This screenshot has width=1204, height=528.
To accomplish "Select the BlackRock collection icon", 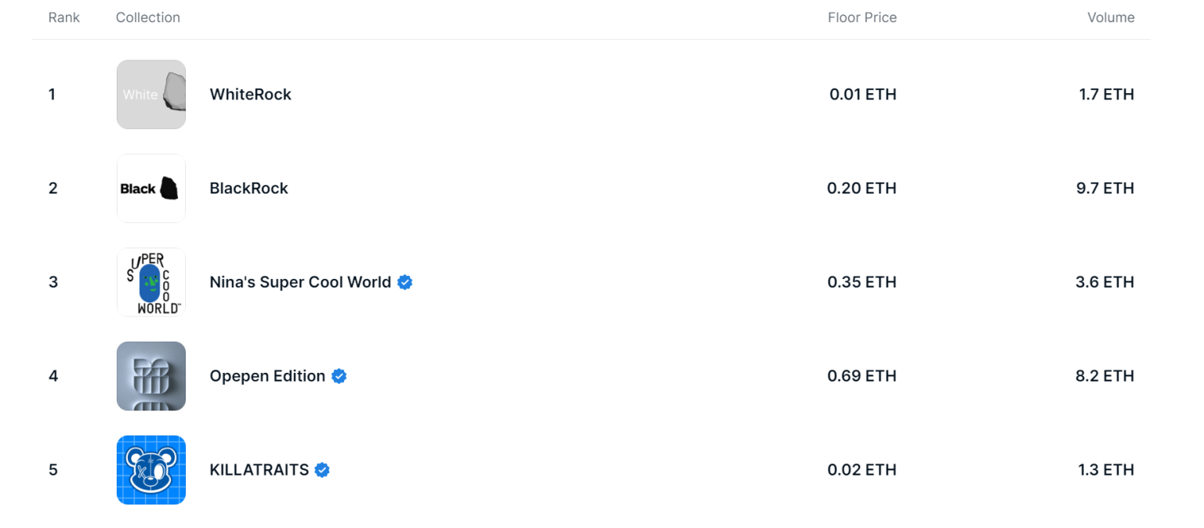I will pos(150,188).
